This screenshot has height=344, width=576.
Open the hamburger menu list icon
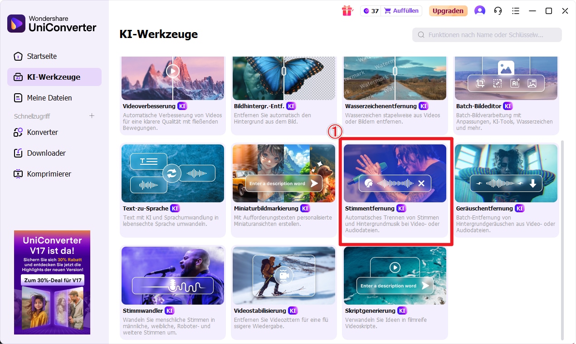pos(515,11)
